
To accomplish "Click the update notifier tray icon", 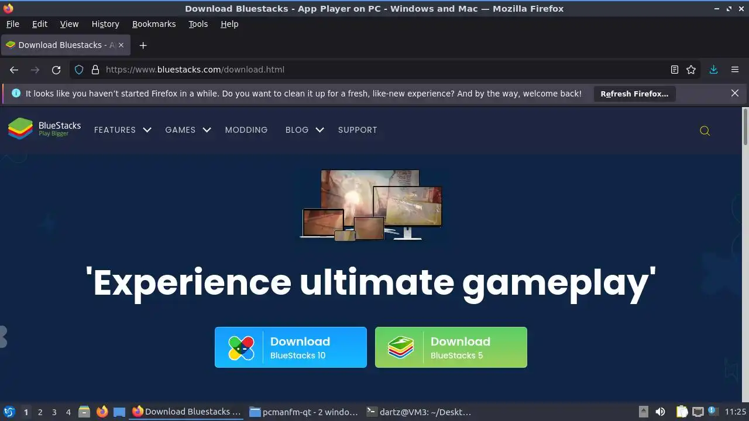I will [x=712, y=412].
